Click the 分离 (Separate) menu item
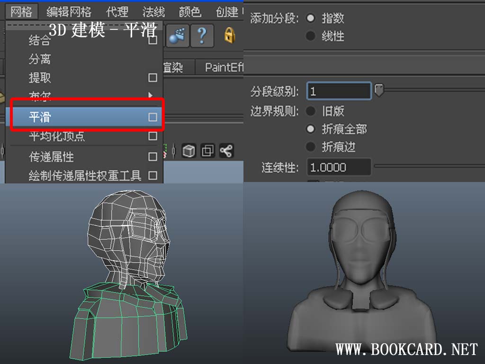 pos(40,59)
